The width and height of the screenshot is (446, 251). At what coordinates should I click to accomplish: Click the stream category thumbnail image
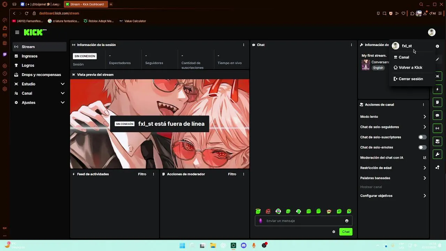point(366,65)
